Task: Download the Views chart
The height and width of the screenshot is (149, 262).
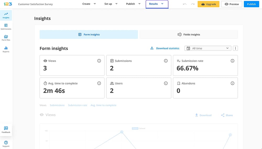Action: click(x=203, y=115)
